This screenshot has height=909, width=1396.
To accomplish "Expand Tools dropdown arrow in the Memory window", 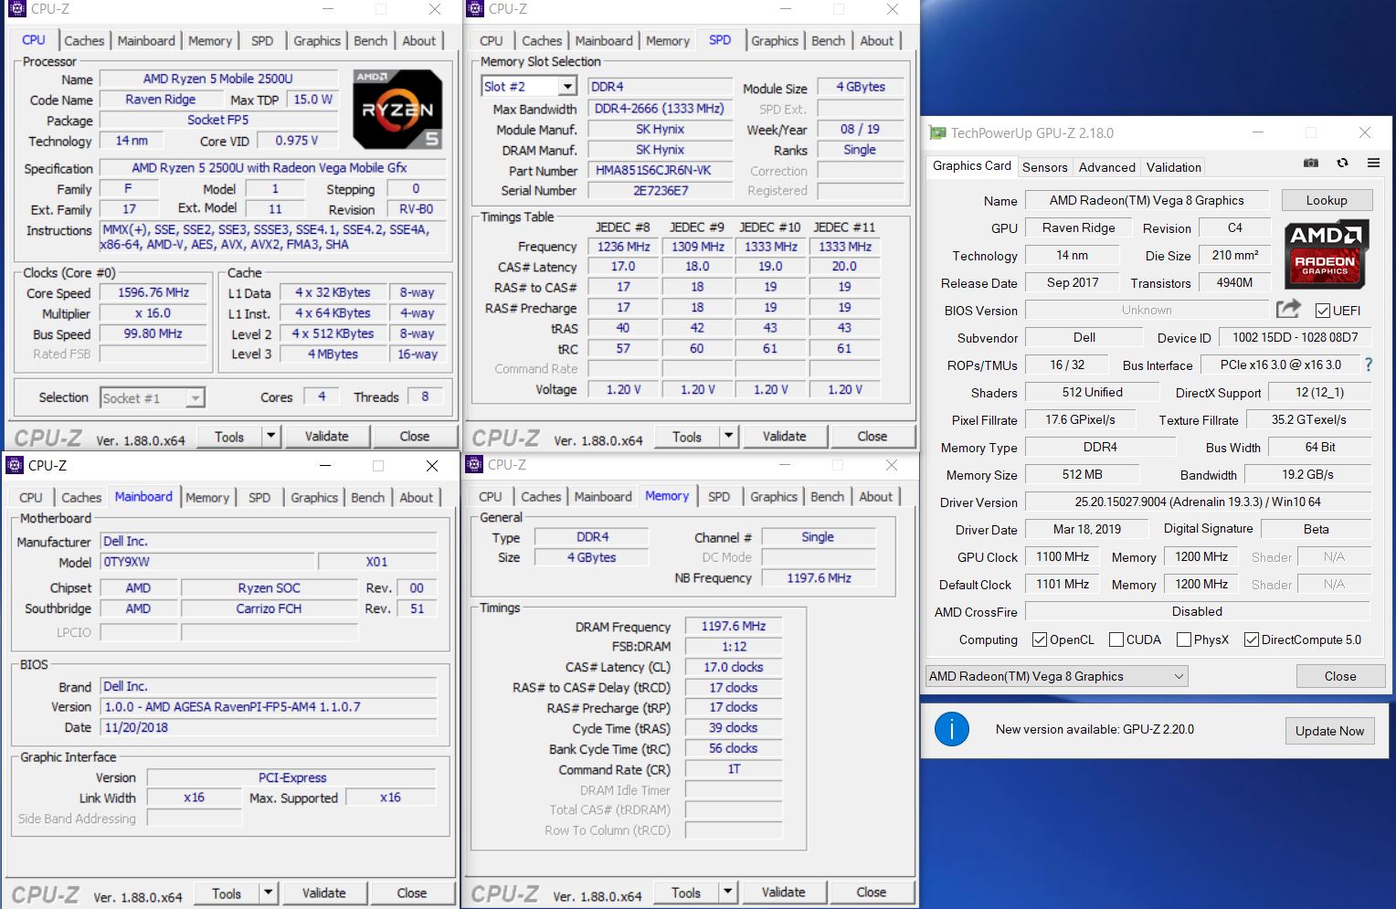I will click(727, 892).
